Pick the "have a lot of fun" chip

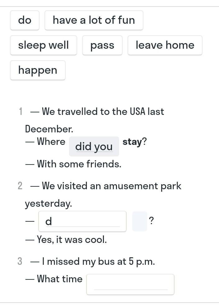click(94, 20)
